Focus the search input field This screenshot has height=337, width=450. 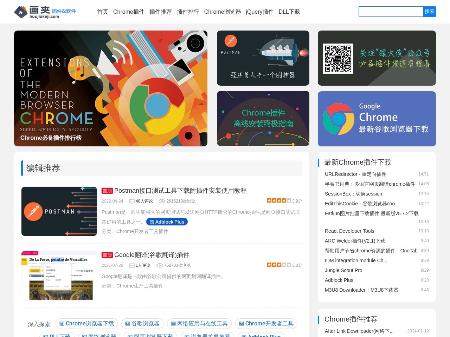tap(391, 12)
